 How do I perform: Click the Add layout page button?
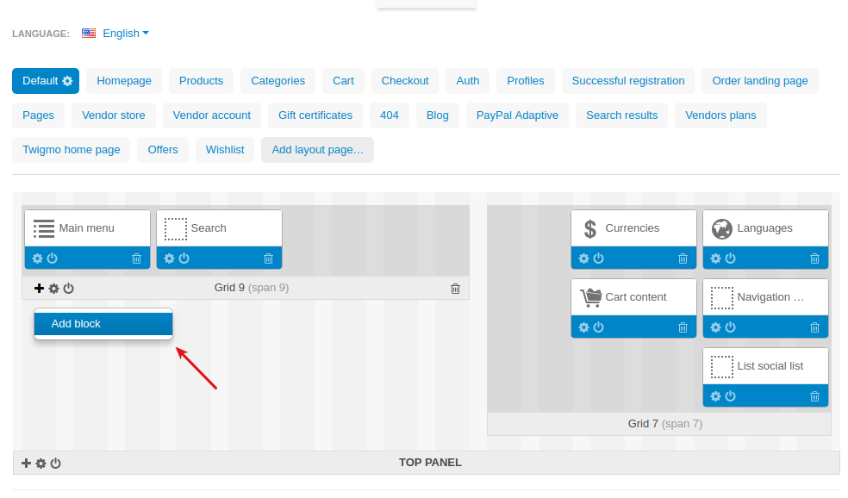click(317, 150)
